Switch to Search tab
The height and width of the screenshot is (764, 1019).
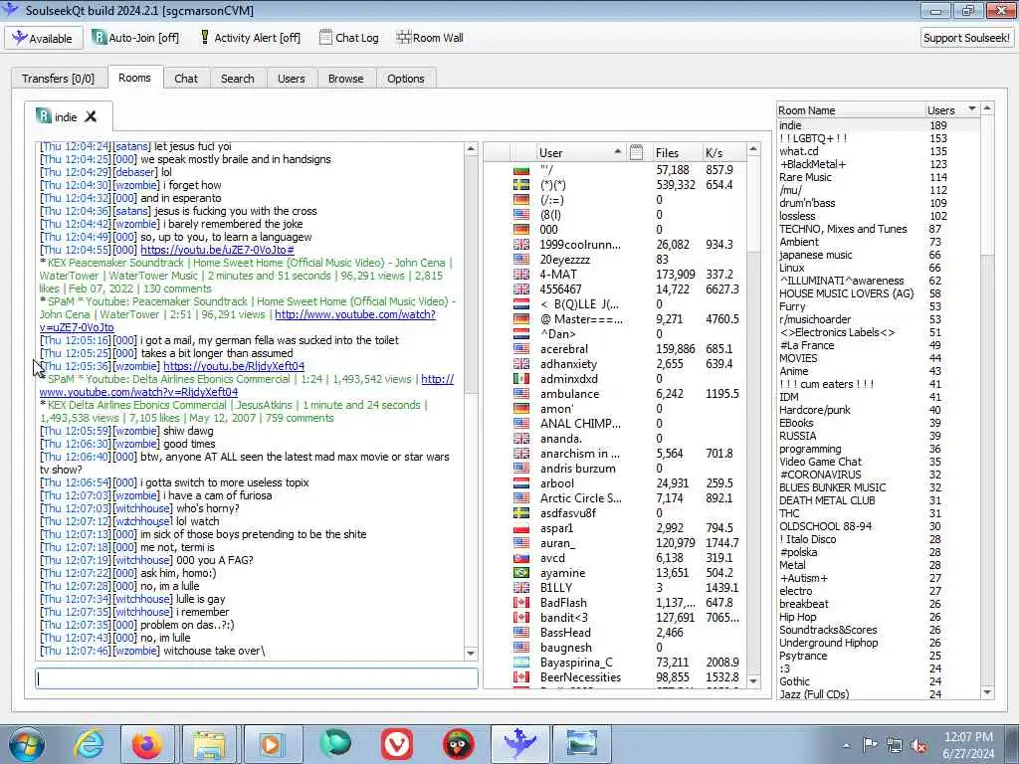[x=237, y=78]
